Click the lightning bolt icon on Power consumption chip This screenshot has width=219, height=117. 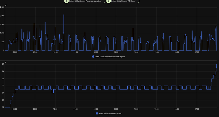tap(66, 1)
